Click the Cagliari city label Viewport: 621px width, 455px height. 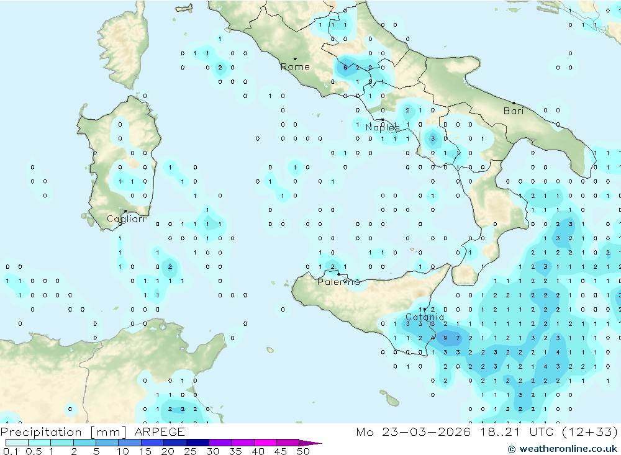[x=126, y=219]
